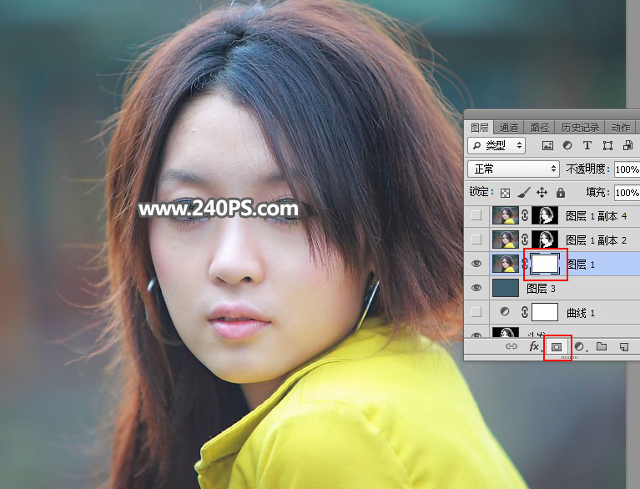Switch to the 通道 tab

tap(509, 128)
